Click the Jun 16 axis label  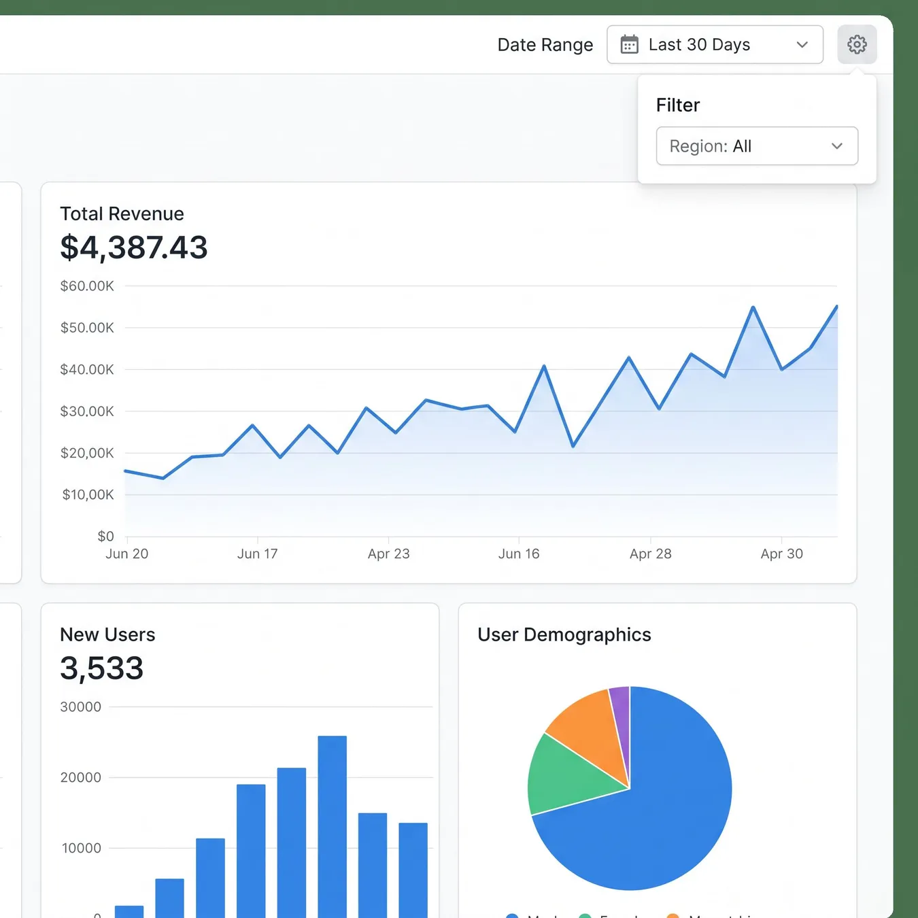[x=519, y=554]
